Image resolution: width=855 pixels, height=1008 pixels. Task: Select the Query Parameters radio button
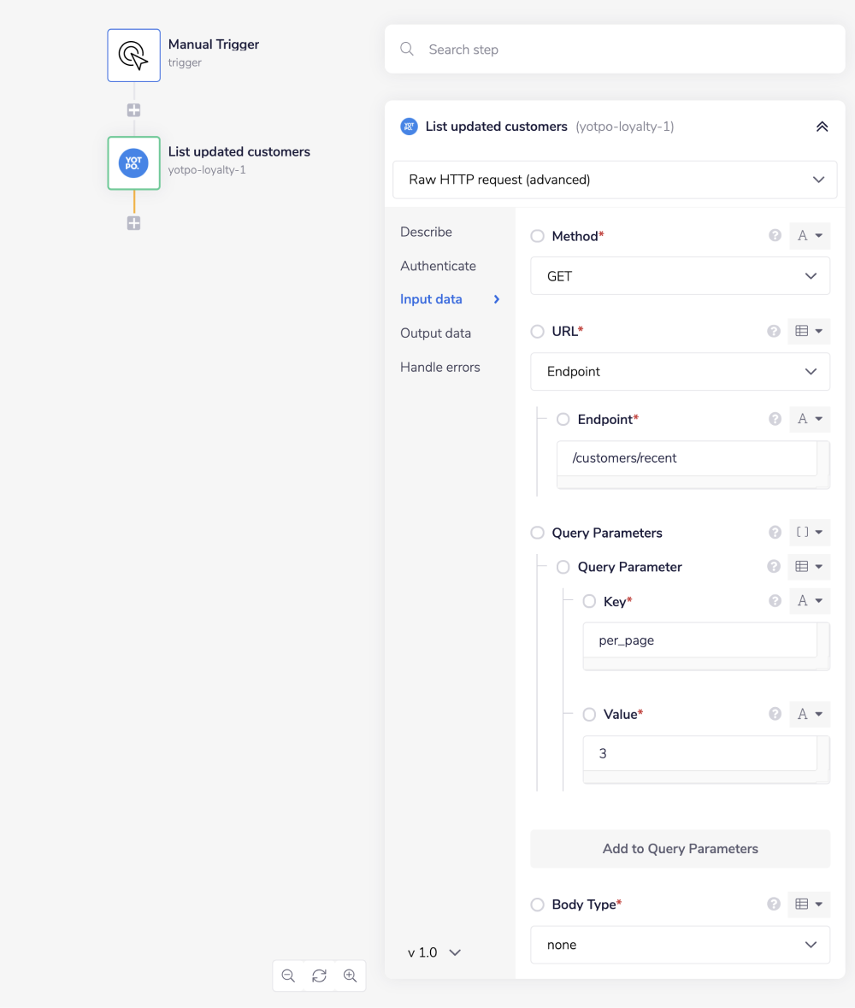point(538,533)
